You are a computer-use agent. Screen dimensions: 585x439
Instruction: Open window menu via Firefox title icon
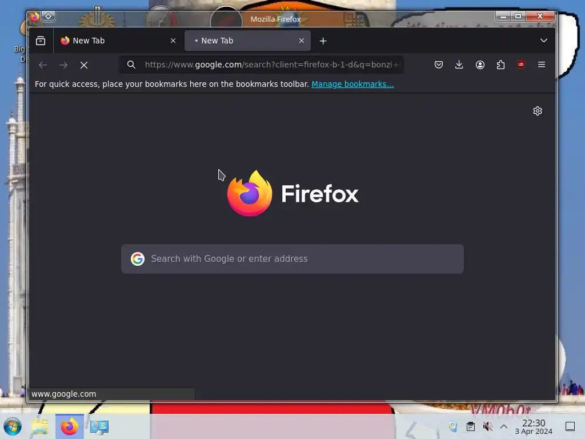point(34,17)
